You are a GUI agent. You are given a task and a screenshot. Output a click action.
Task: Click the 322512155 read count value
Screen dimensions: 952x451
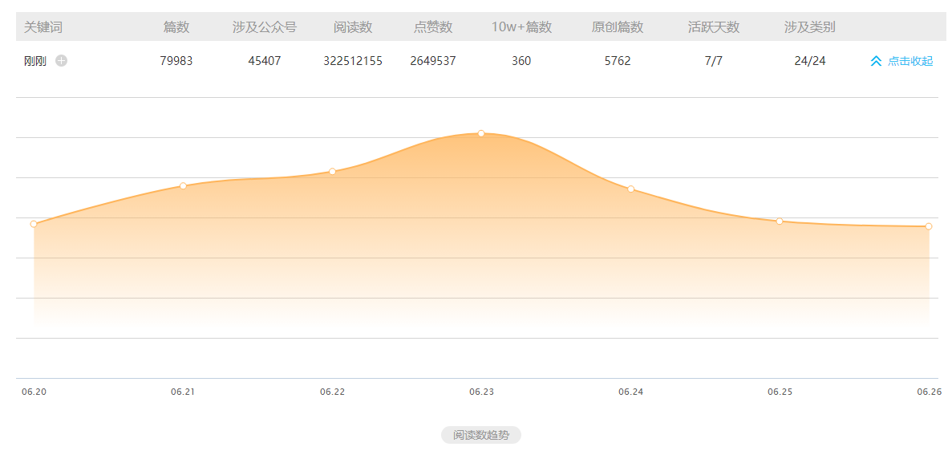(353, 61)
